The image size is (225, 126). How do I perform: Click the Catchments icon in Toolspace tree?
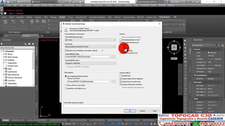[6, 72]
